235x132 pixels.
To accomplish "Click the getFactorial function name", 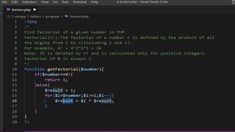I will coord(63,69).
